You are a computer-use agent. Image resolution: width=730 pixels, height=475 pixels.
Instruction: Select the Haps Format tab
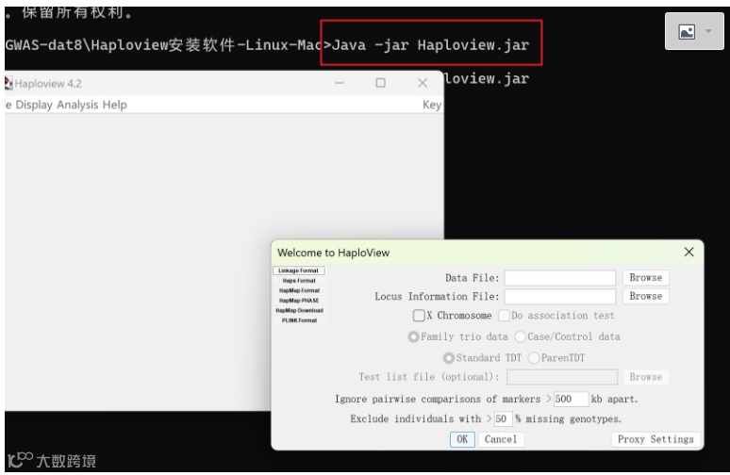tap(299, 281)
